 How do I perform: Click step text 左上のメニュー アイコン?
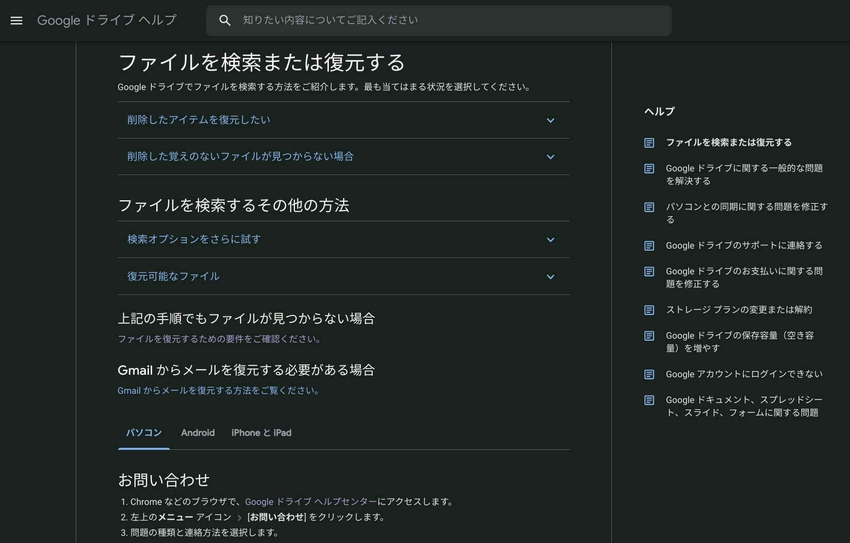181,517
